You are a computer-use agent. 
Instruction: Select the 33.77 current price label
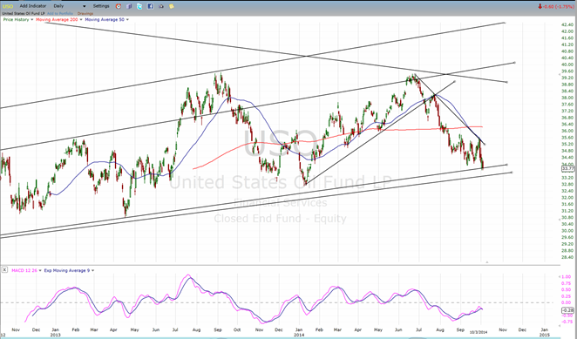pos(568,168)
